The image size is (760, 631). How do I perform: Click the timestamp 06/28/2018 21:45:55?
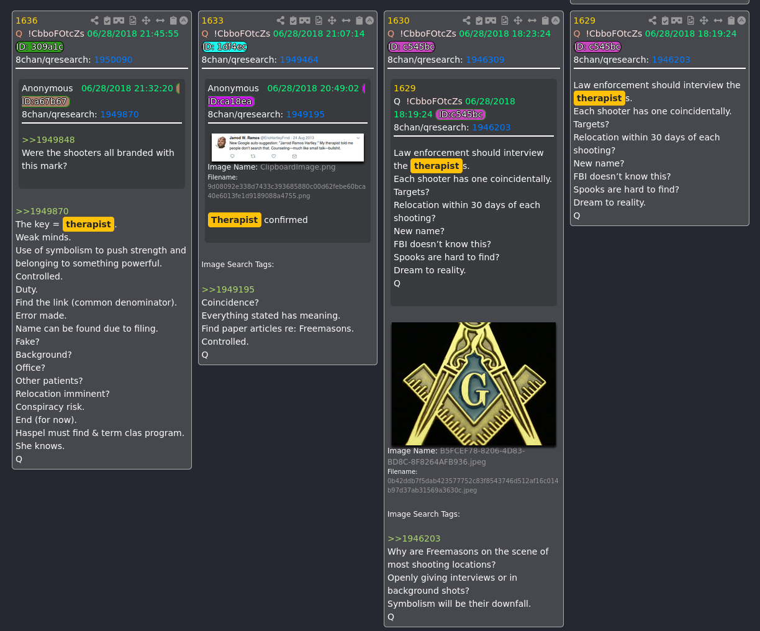[133, 34]
